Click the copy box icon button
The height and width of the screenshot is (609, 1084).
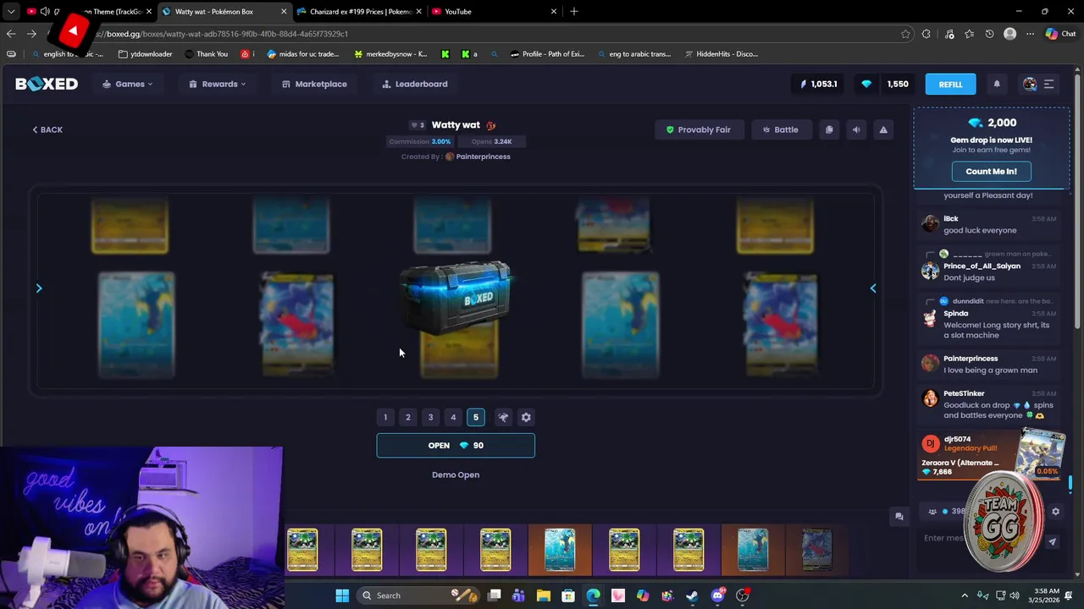(829, 129)
